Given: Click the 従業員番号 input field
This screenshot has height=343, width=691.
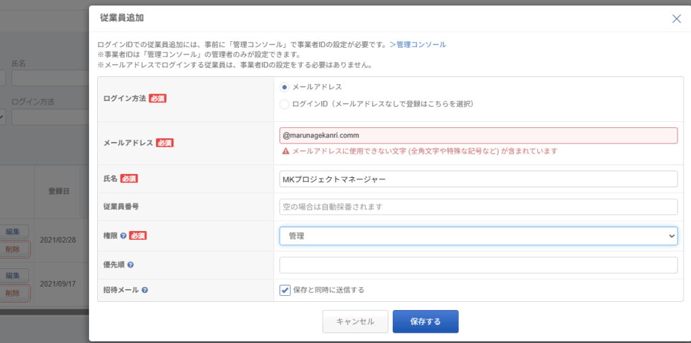Looking at the screenshot, I should click(478, 207).
